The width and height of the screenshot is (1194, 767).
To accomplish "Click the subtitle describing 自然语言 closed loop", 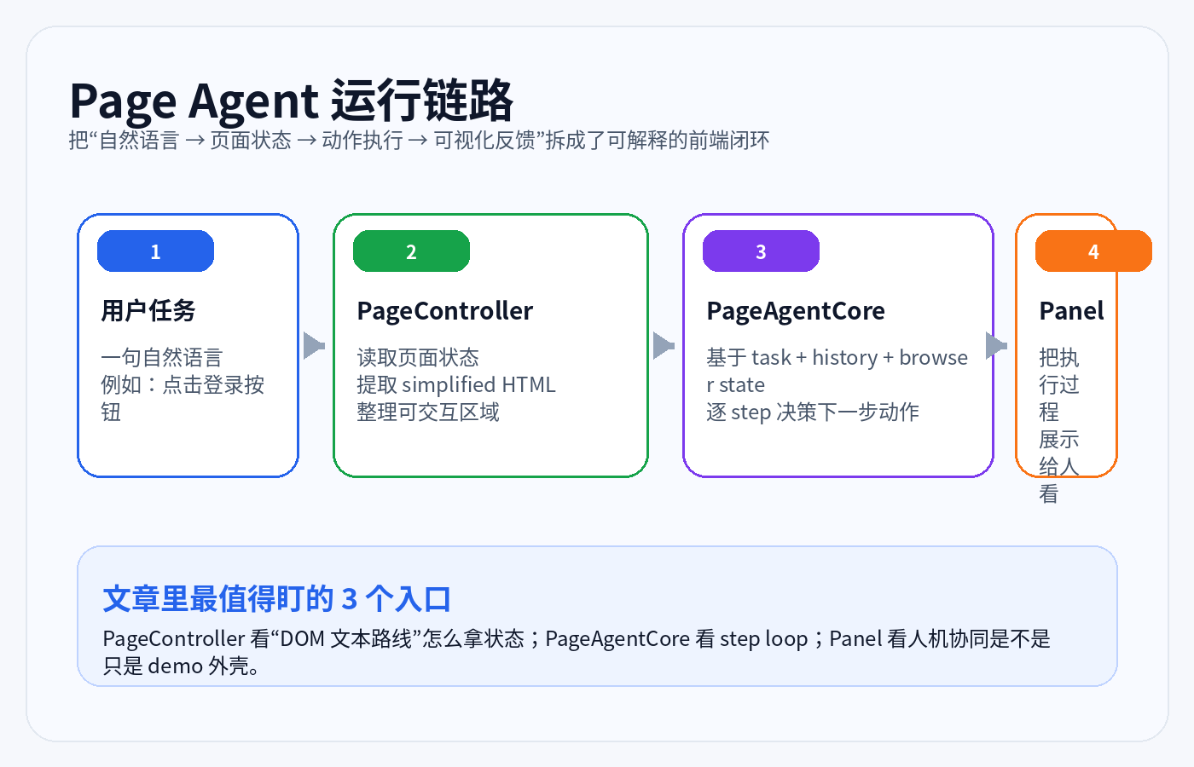I will pyautogui.click(x=419, y=140).
